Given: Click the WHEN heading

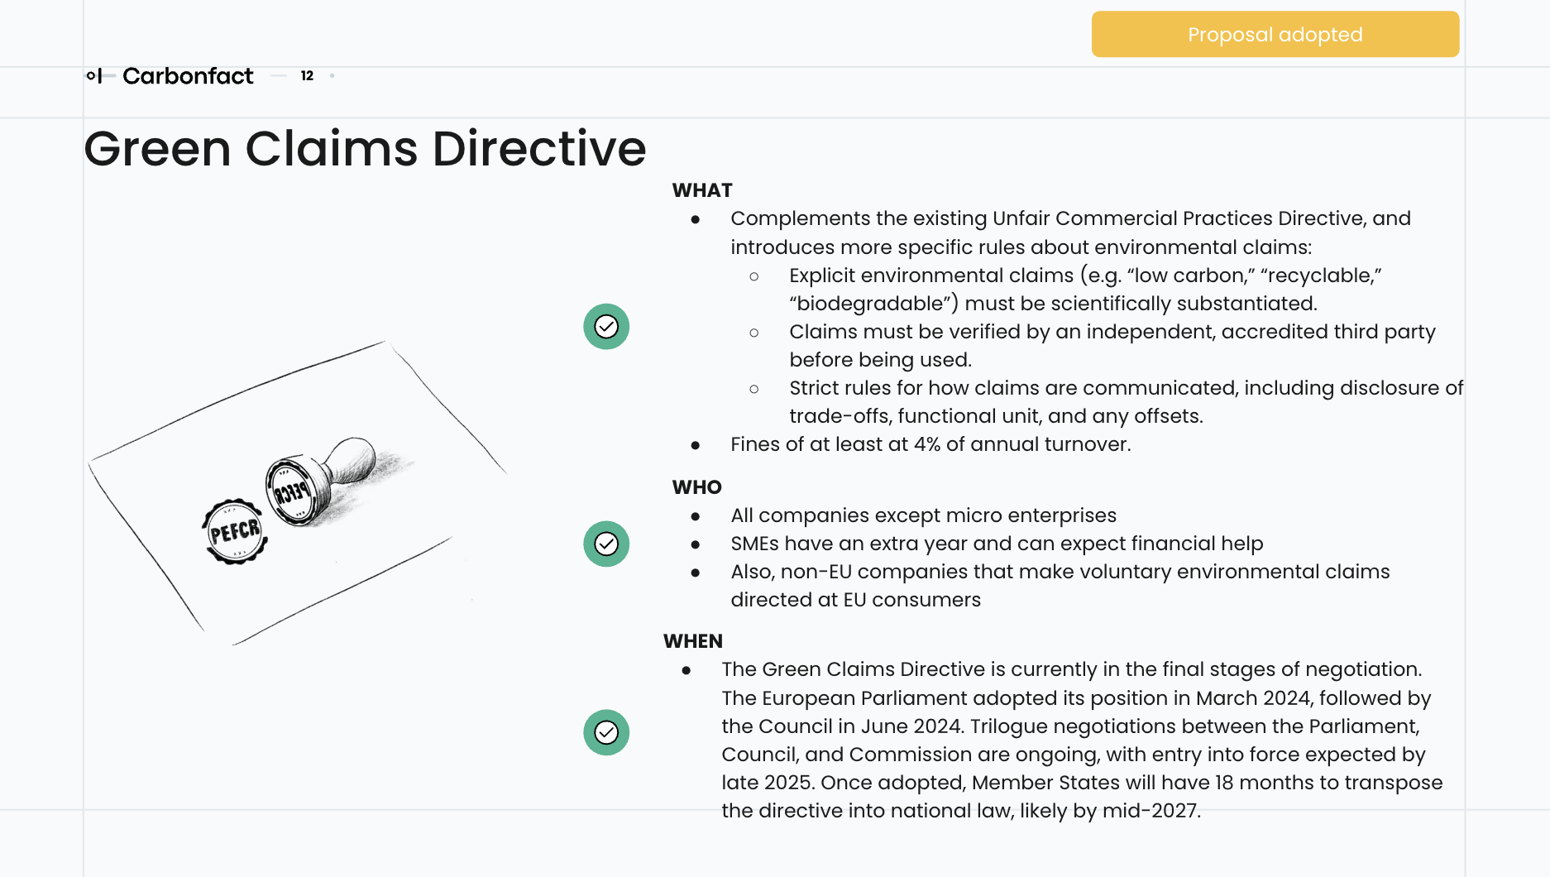Looking at the screenshot, I should tap(693, 641).
